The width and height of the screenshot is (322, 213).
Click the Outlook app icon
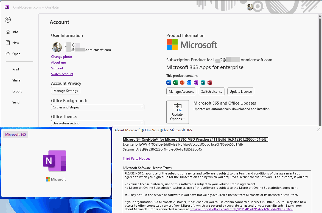pyautogui.click(x=189, y=83)
